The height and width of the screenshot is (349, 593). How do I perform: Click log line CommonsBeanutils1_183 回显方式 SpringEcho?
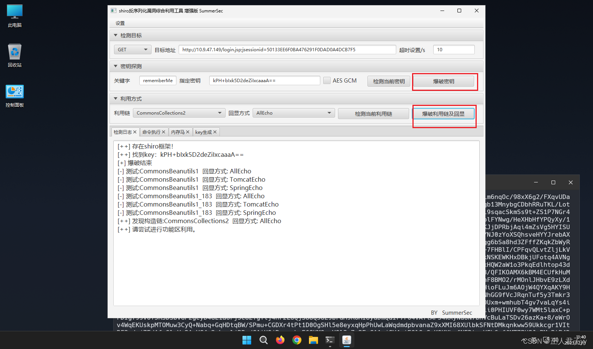pyautogui.click(x=197, y=213)
